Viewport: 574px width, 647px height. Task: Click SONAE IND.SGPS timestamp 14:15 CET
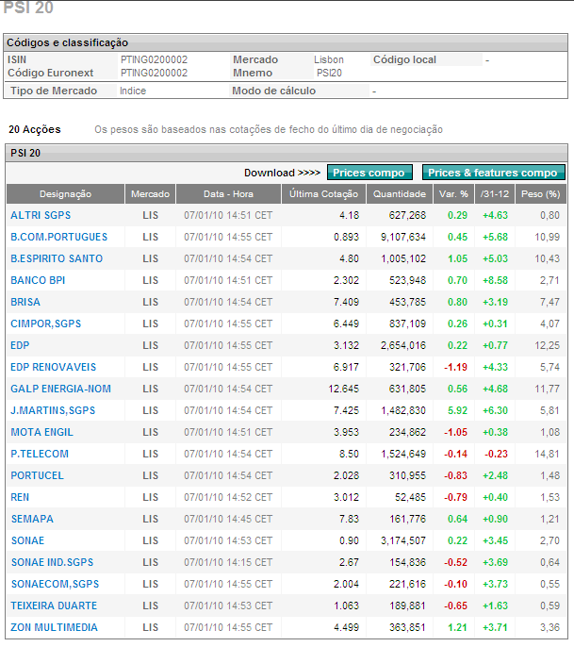tap(249, 562)
